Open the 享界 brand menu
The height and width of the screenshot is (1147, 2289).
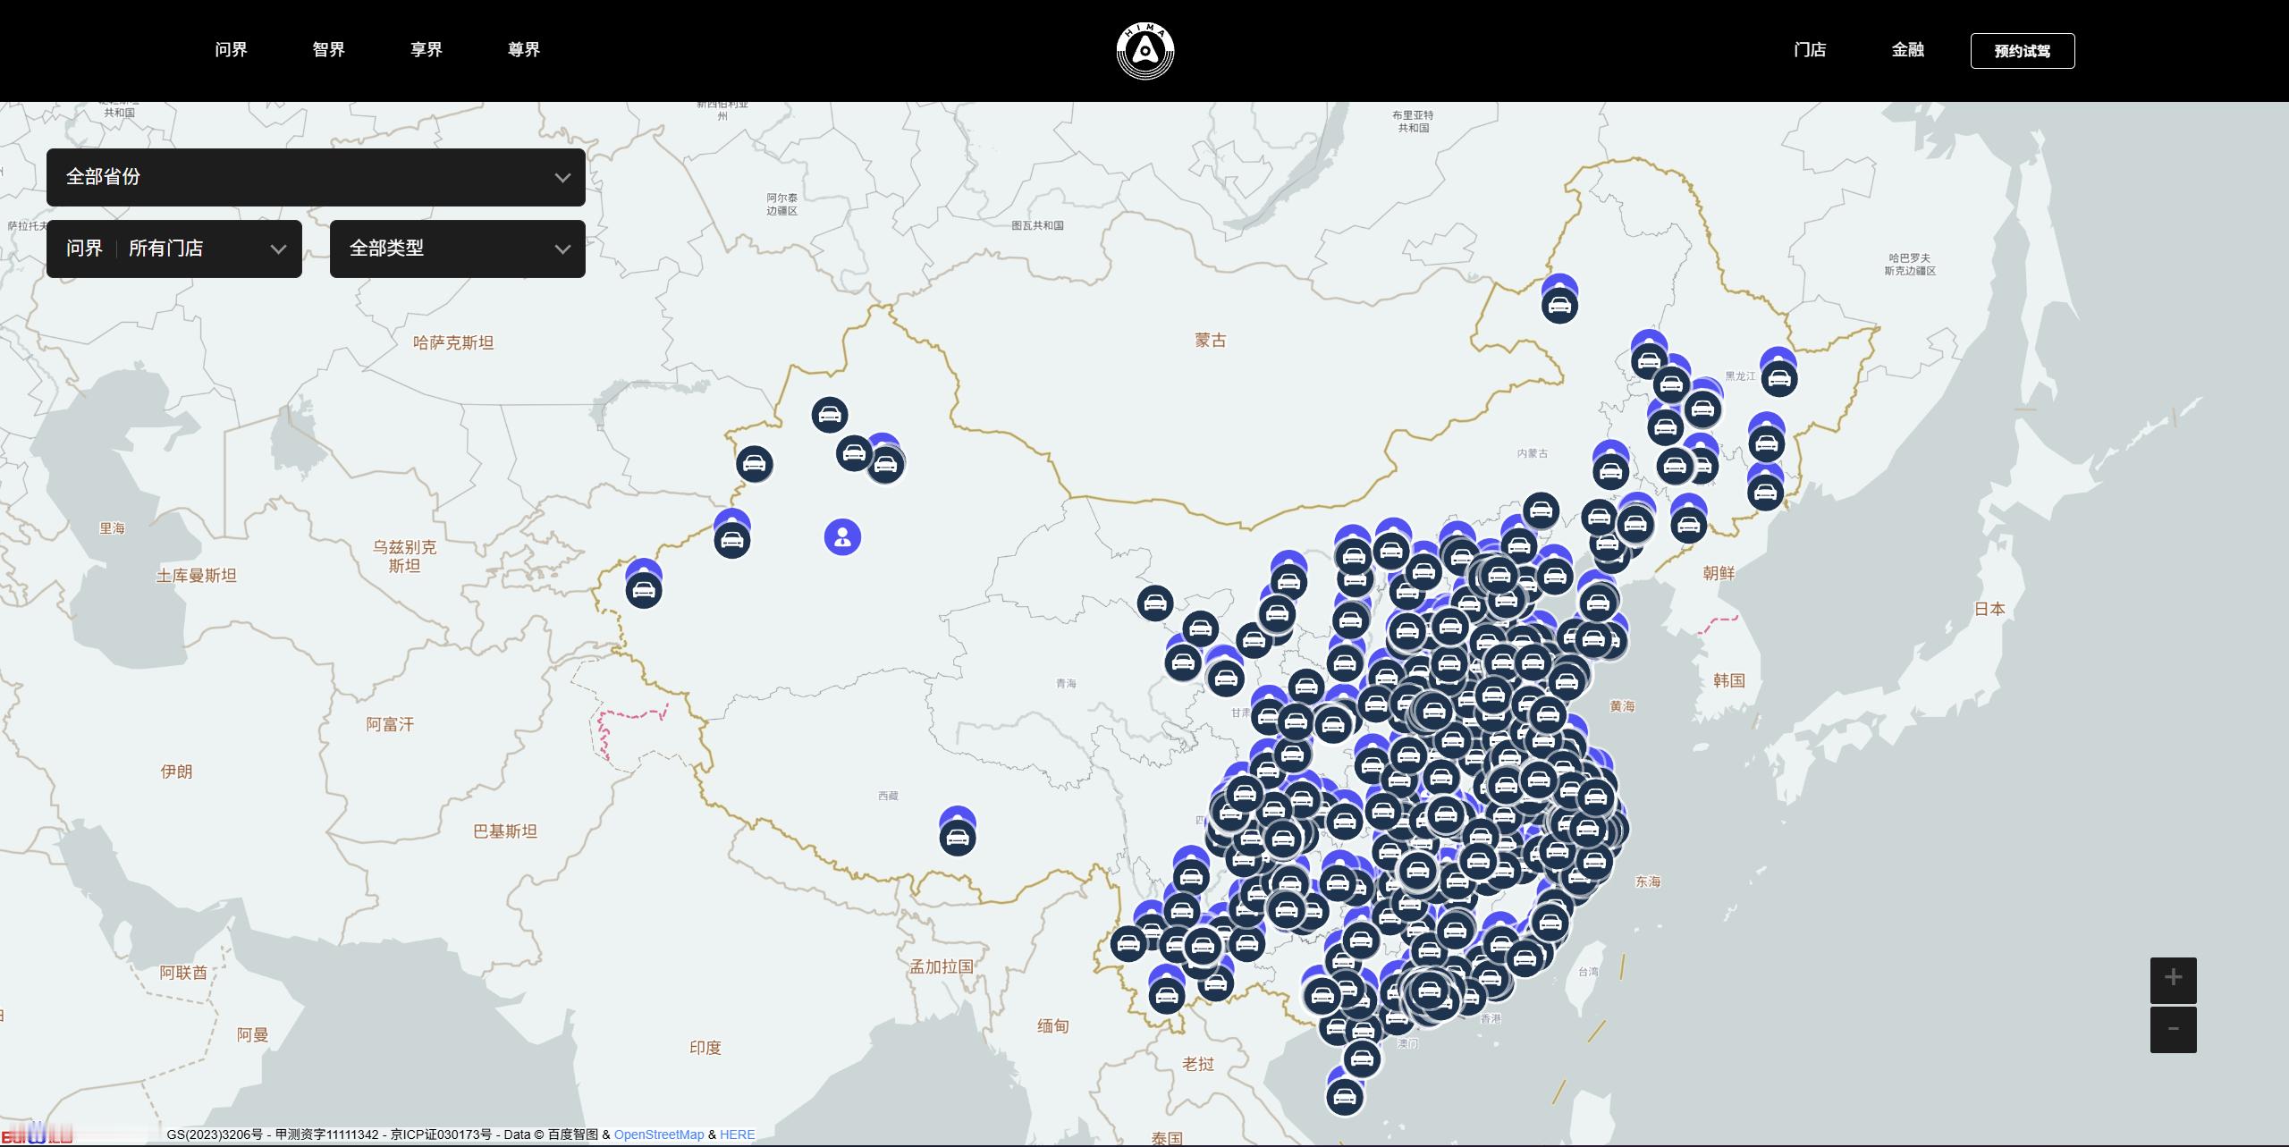point(427,50)
